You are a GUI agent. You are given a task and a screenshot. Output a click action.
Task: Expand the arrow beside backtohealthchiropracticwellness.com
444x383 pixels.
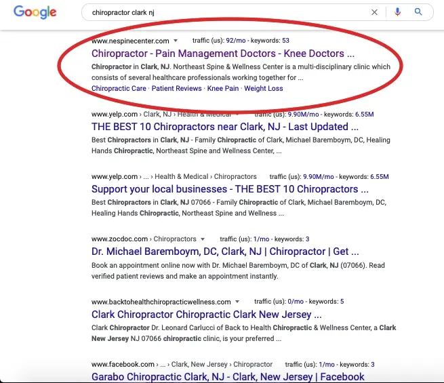click(x=237, y=302)
